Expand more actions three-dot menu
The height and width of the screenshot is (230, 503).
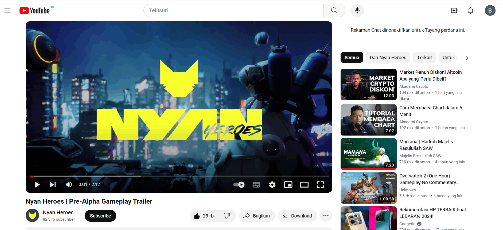[x=326, y=216]
